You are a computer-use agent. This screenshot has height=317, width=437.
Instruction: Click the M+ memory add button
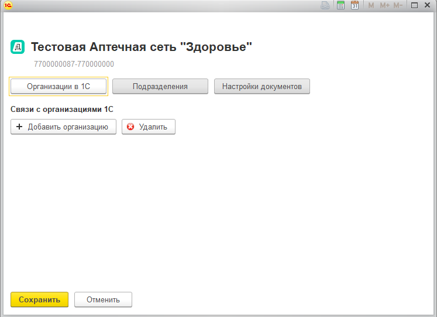[385, 5]
